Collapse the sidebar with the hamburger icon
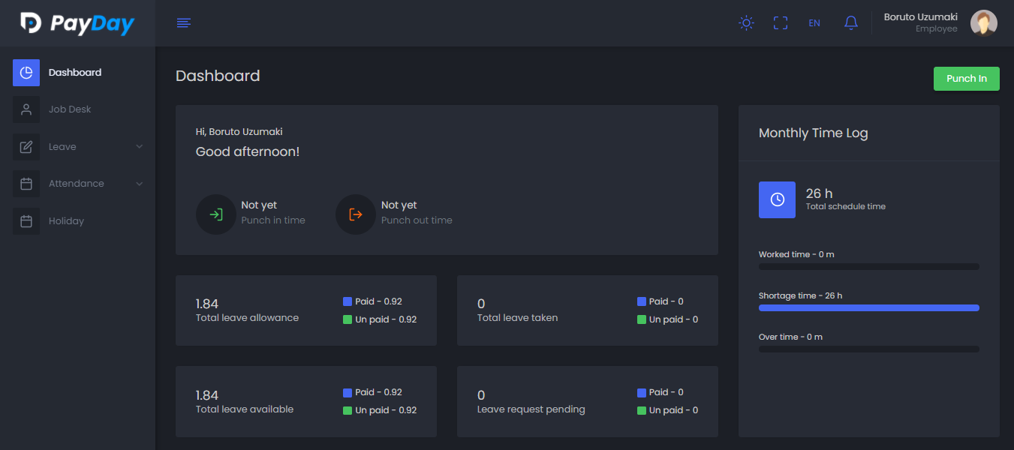Screen dimensions: 1014x450 tap(184, 23)
